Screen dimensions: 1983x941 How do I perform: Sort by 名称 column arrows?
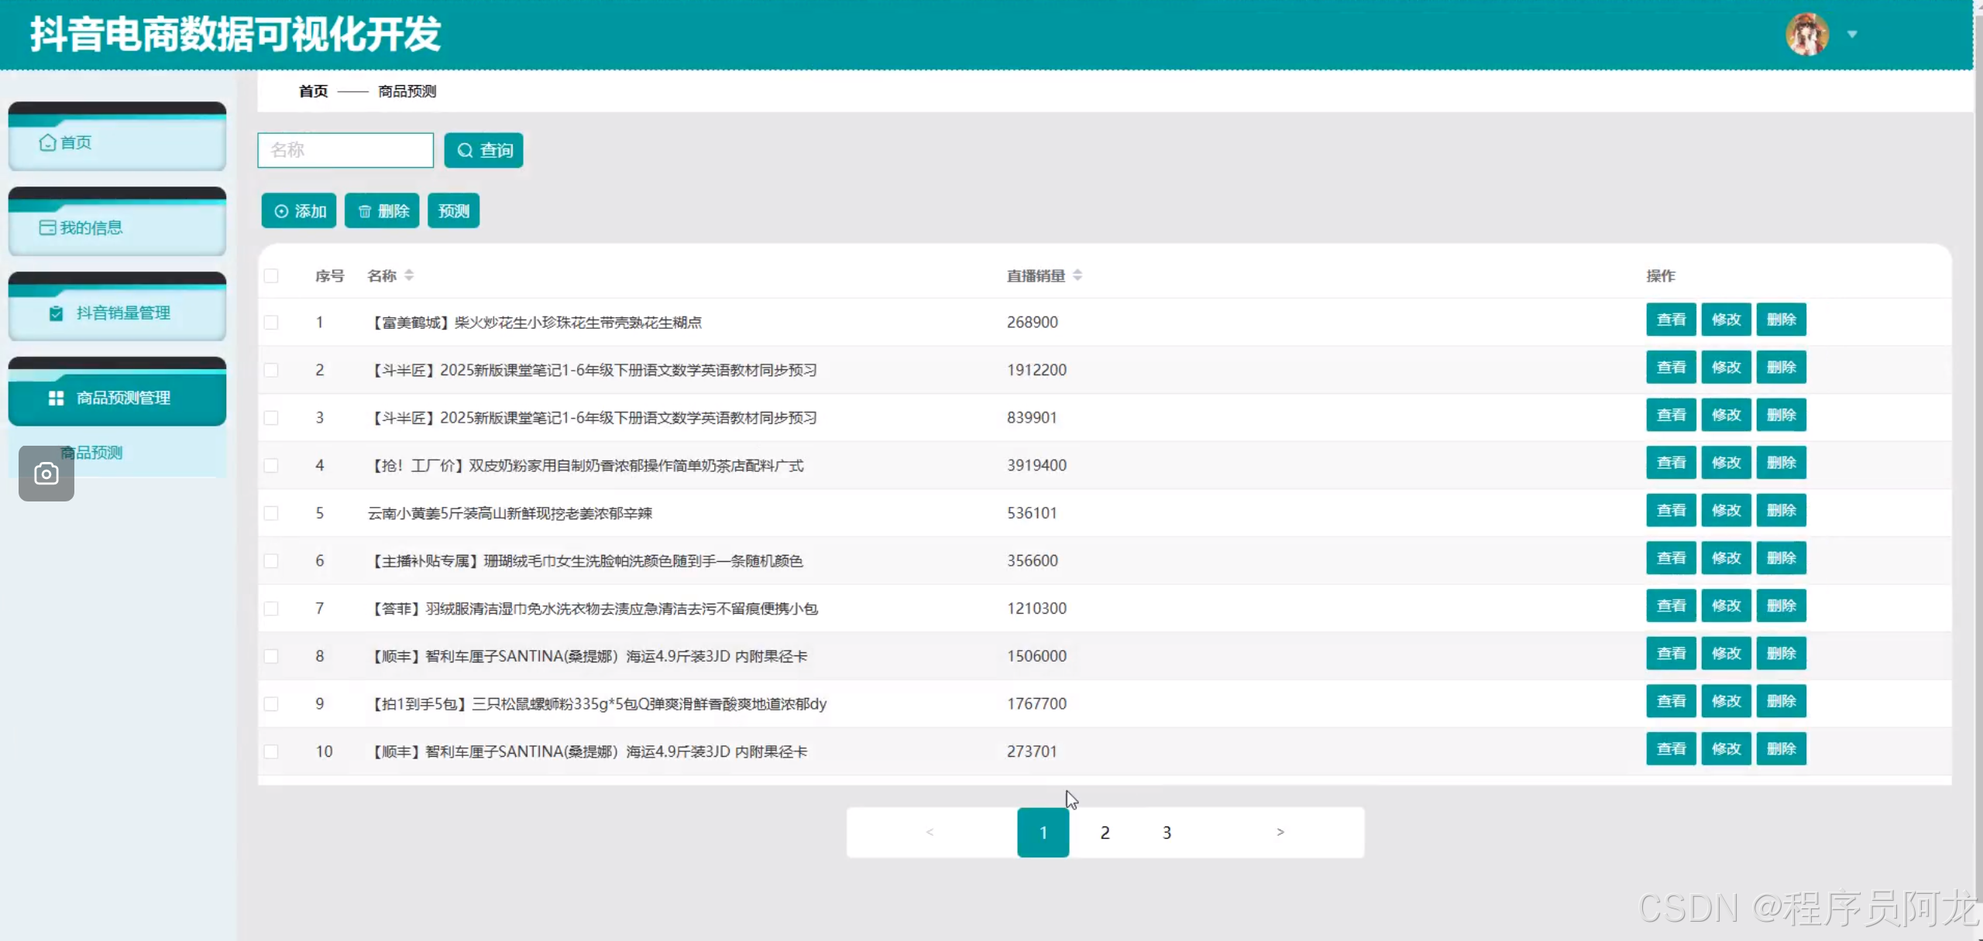[409, 275]
